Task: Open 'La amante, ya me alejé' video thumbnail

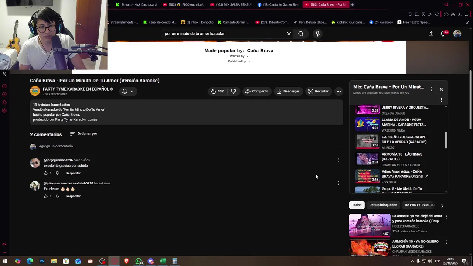Action: pyautogui.click(x=370, y=225)
